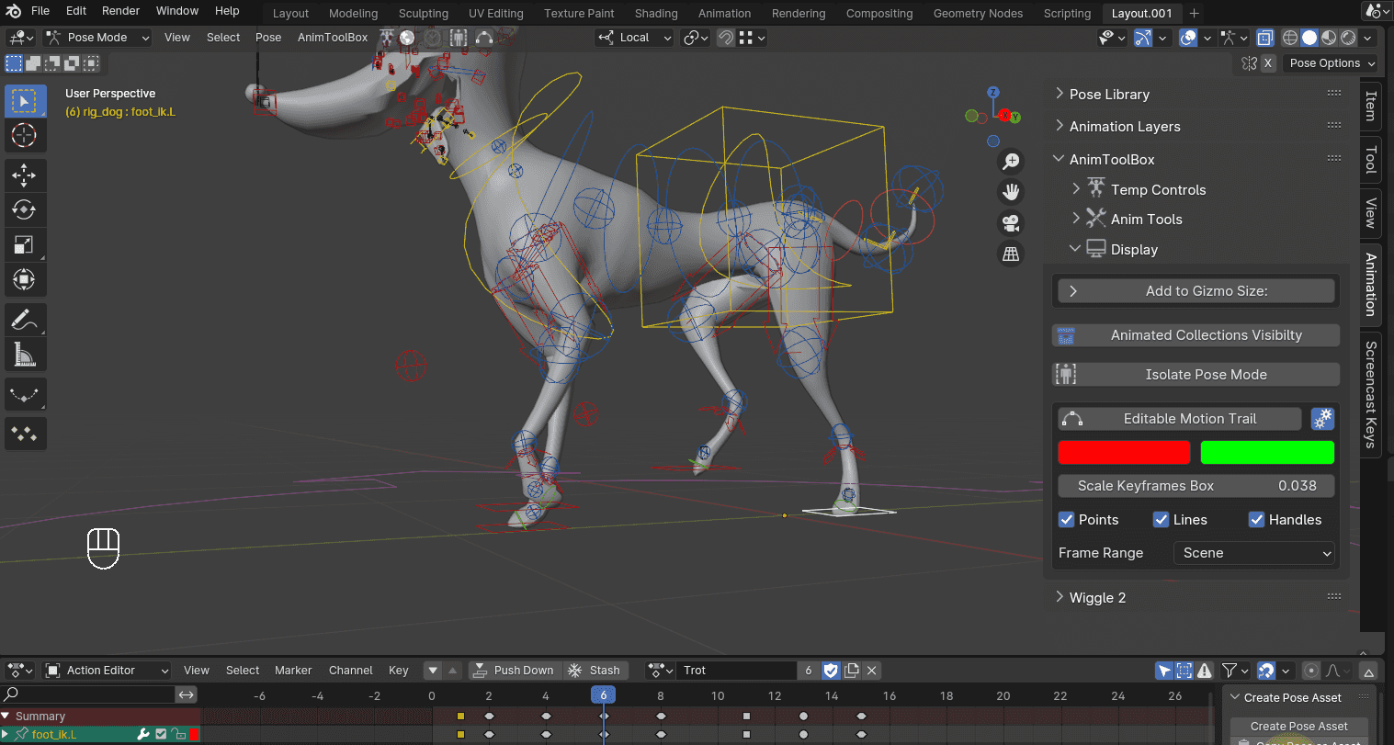Switch to the Animation workspace tab

724,13
